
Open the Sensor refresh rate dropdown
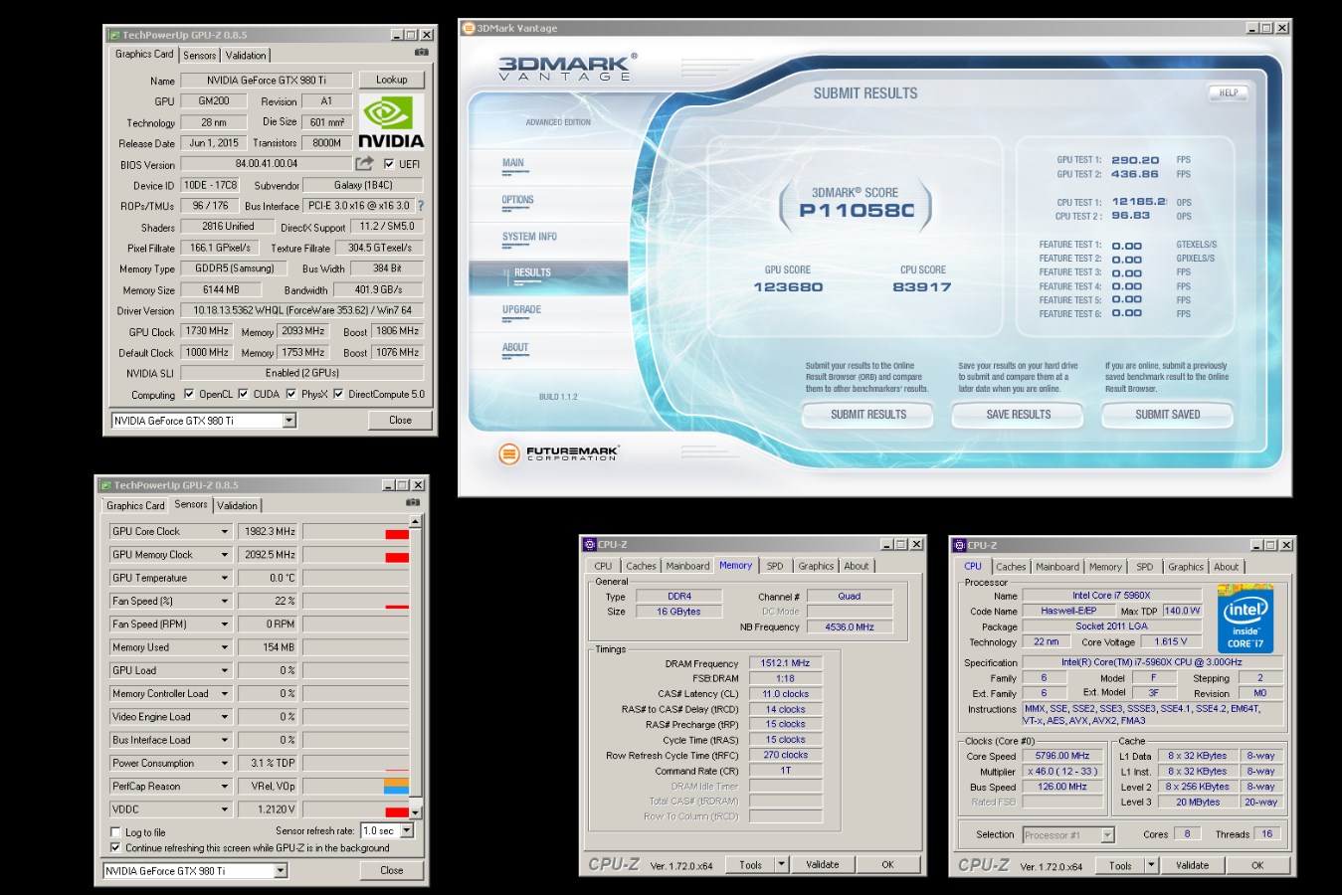(406, 830)
